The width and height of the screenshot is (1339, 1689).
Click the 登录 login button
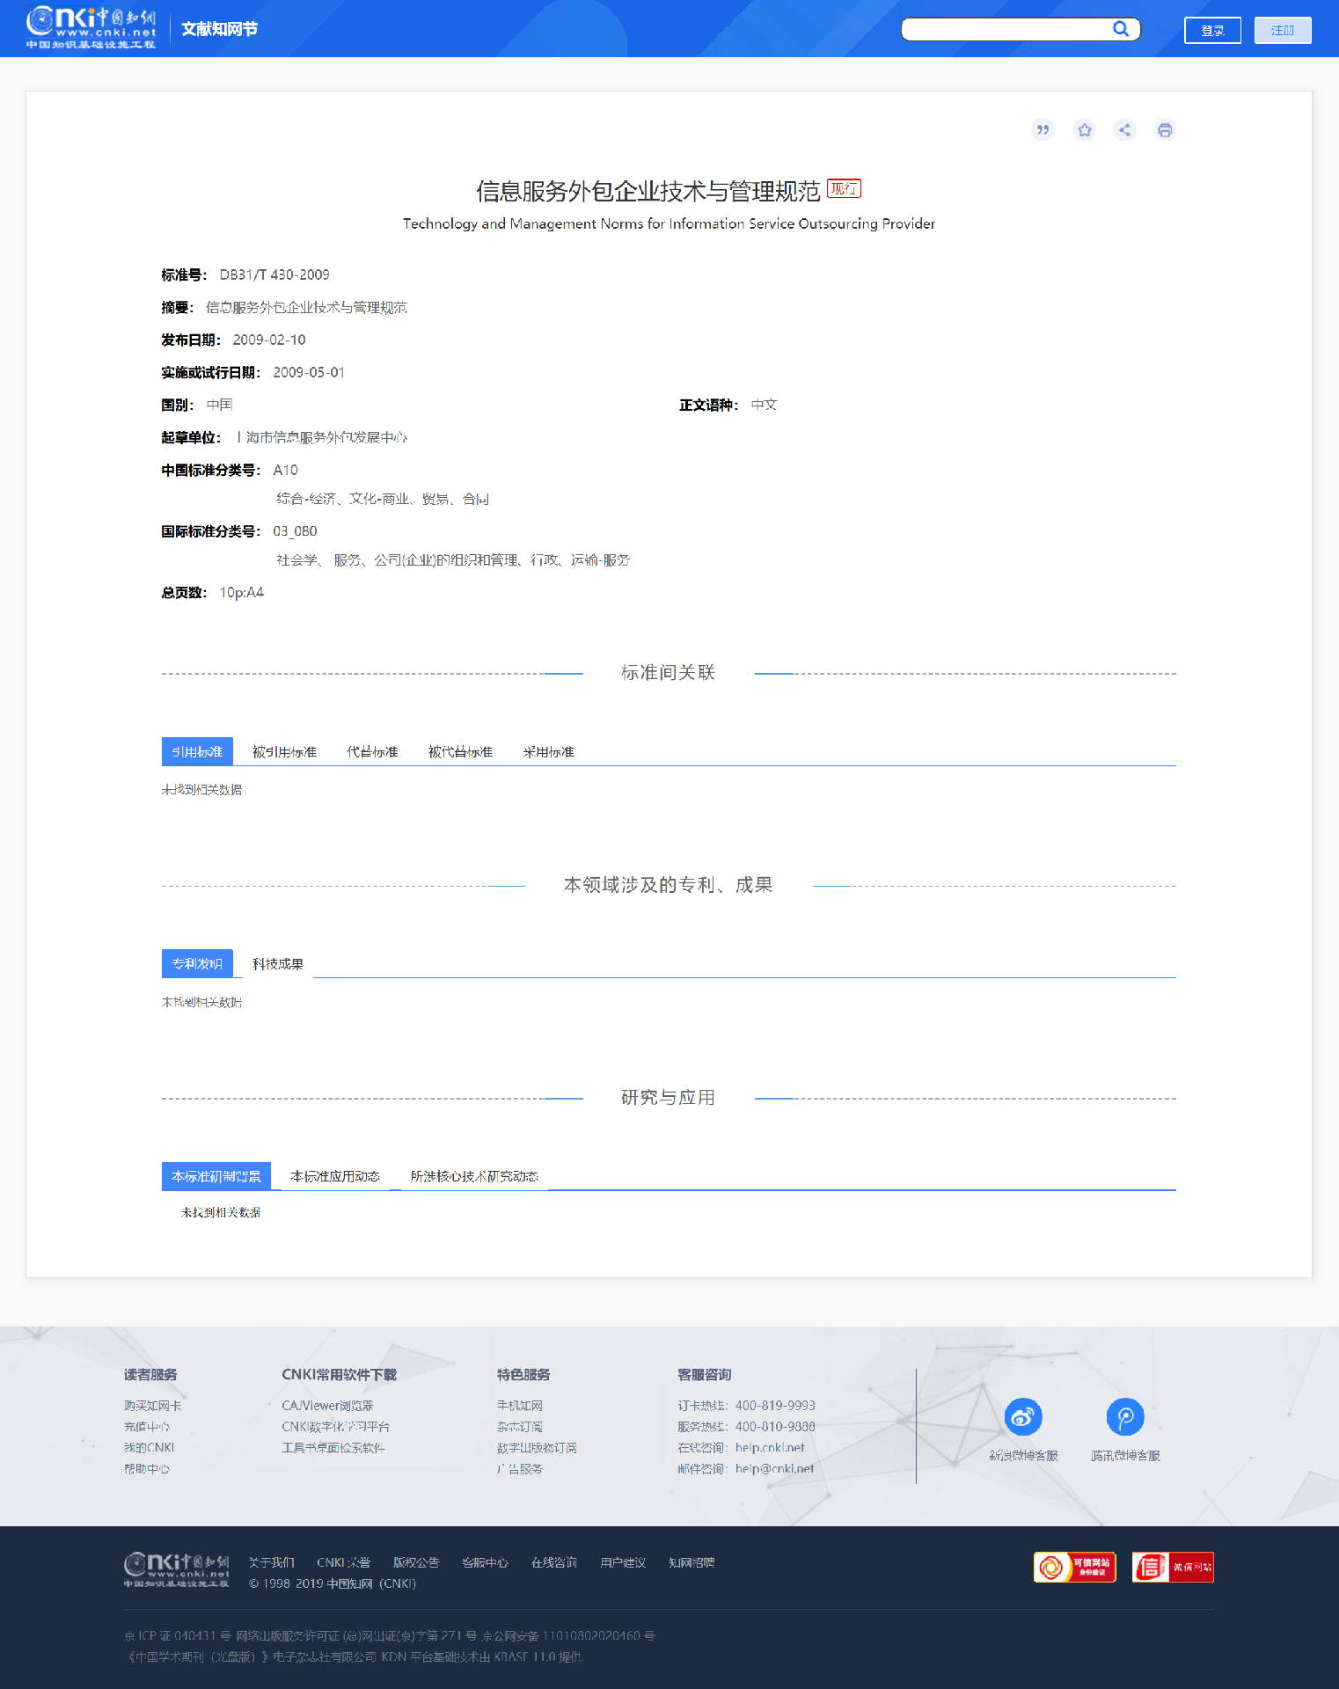1212,30
